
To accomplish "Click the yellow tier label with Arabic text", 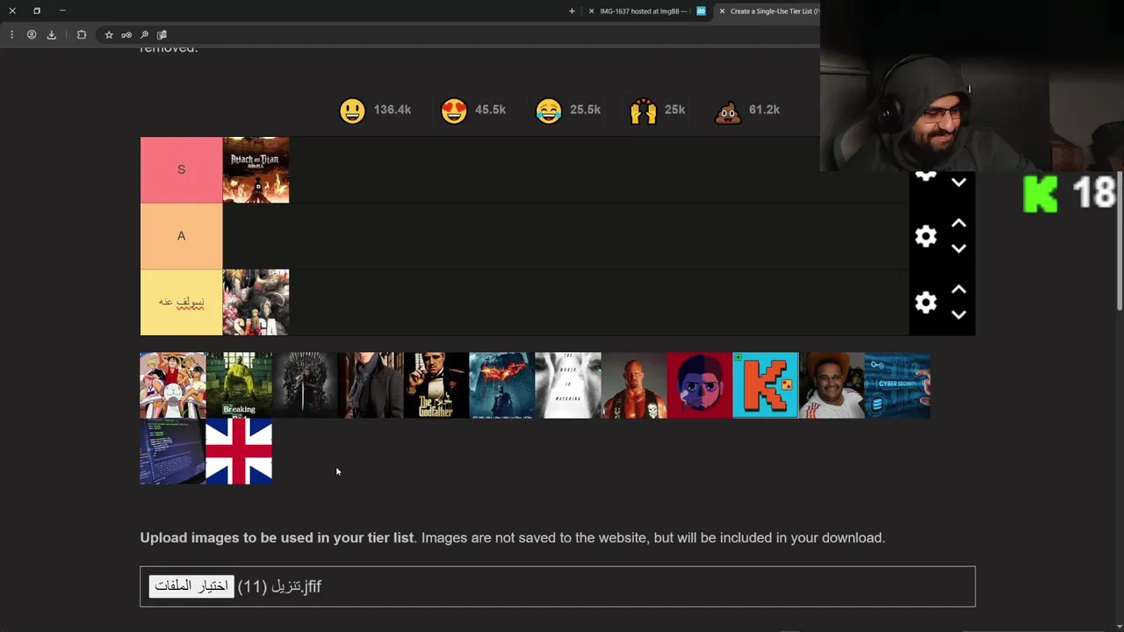I will tap(181, 302).
